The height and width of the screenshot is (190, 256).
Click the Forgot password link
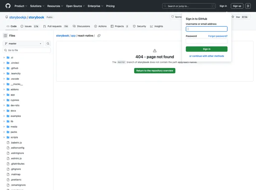[x=218, y=36]
